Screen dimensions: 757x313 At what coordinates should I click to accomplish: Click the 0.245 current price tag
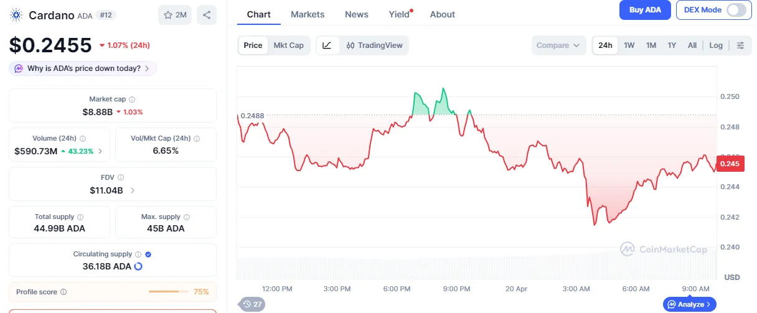click(x=730, y=164)
